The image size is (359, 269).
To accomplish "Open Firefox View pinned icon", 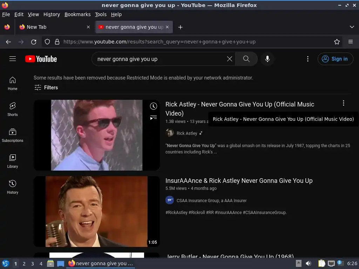I will [x=7, y=27].
